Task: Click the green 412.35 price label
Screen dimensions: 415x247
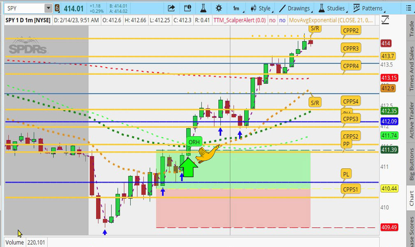Action: tap(389, 111)
